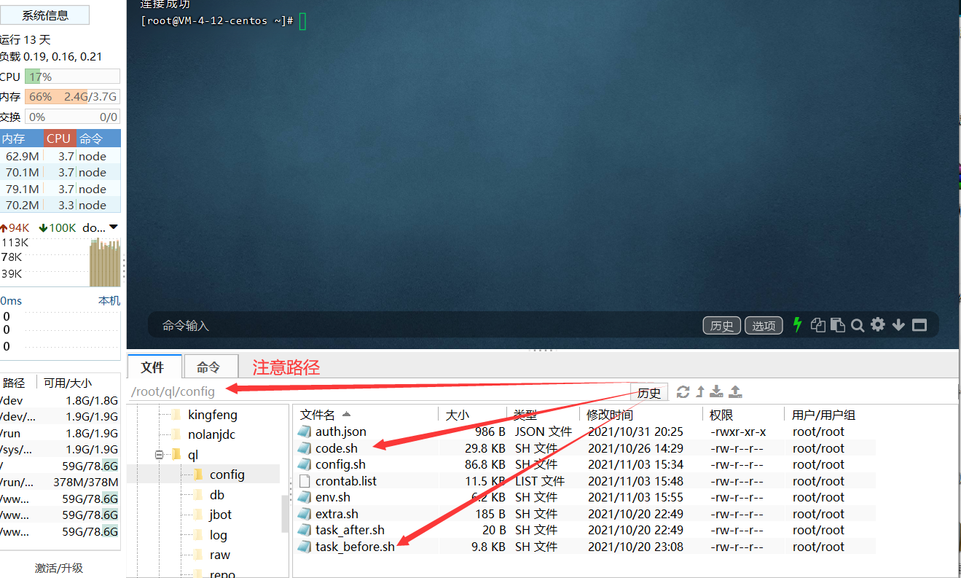Click the 可用/大小 disk column header

68,383
